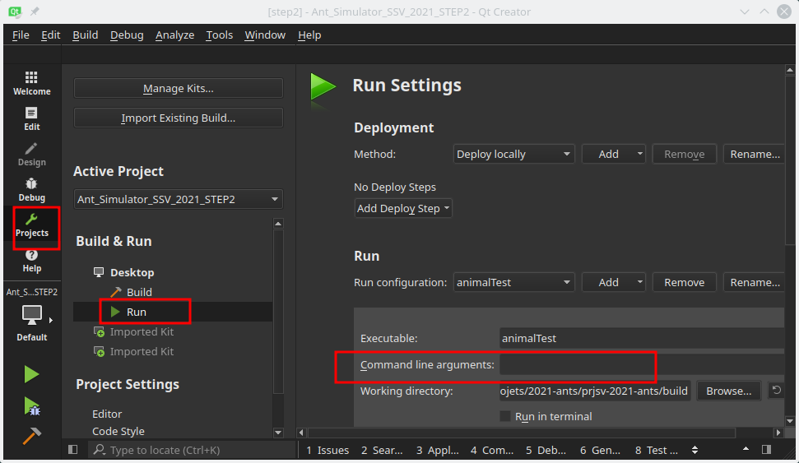Click the Import Existing Build button

point(178,118)
